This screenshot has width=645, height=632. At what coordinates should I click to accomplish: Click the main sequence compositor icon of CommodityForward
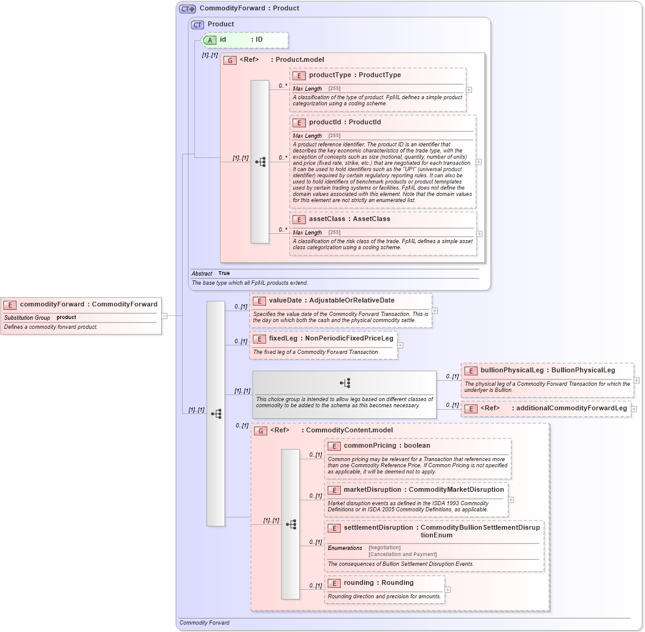coord(216,414)
